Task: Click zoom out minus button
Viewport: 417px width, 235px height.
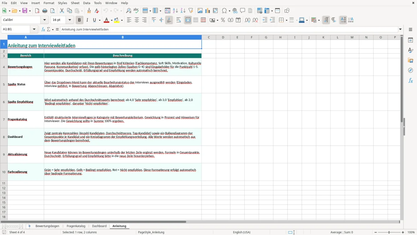Action: pos(375,232)
